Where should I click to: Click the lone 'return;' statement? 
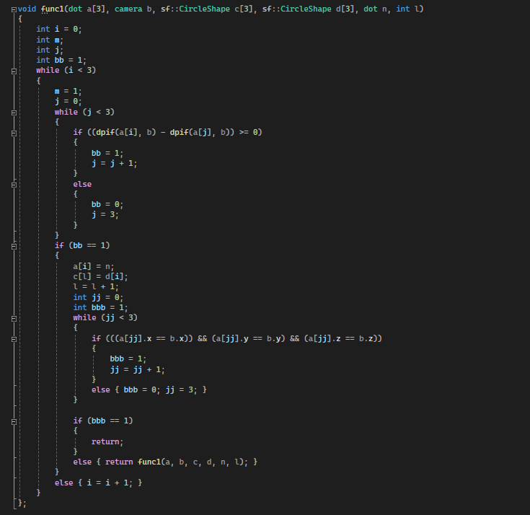(107, 442)
